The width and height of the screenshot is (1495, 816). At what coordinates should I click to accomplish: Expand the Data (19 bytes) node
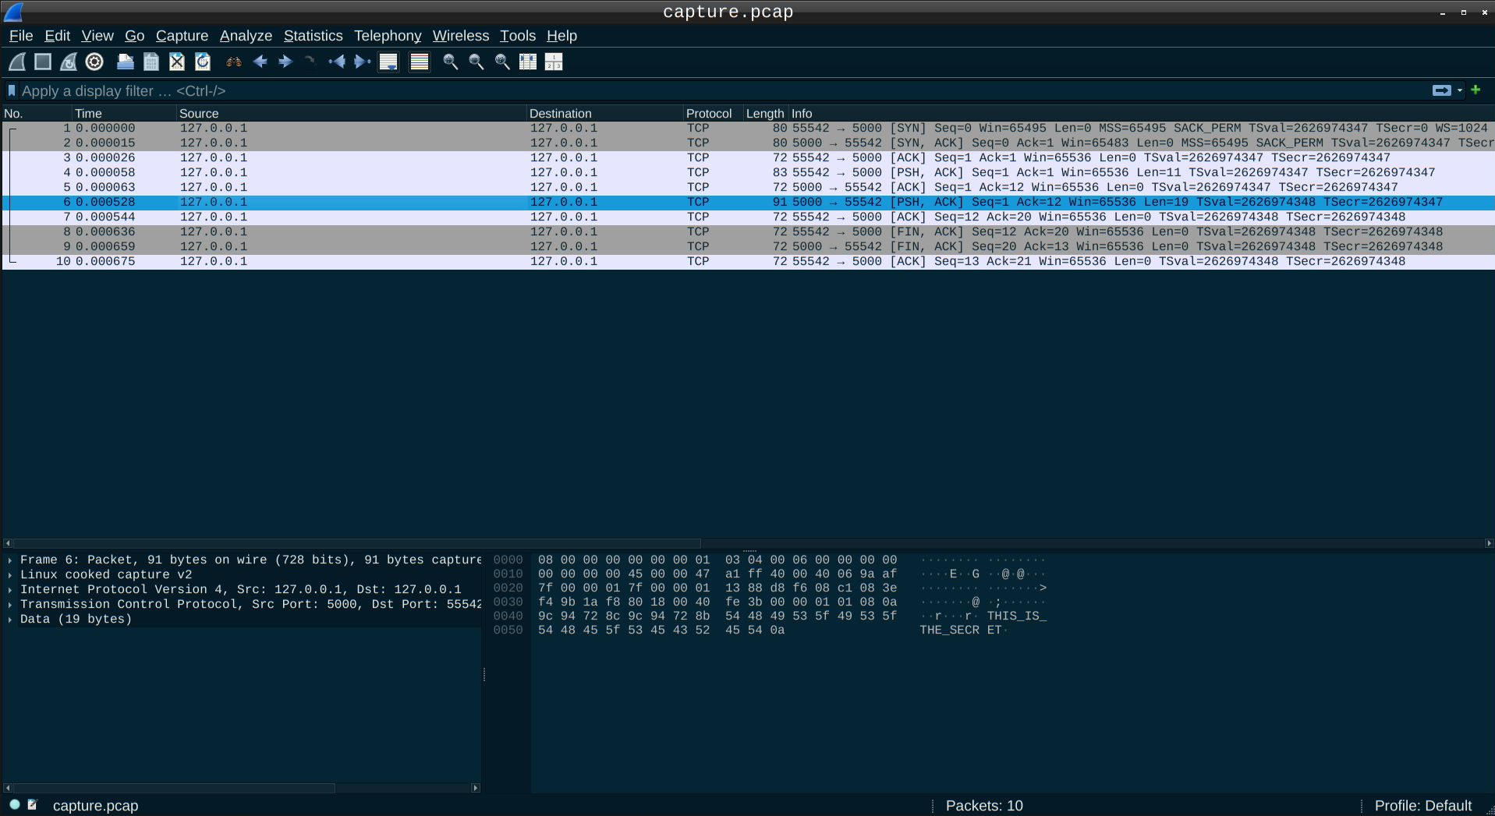pos(10,620)
